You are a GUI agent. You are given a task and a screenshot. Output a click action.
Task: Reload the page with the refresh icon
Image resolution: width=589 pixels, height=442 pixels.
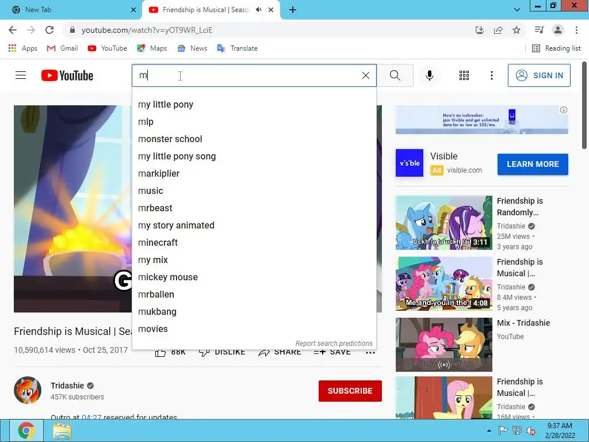coord(49,30)
